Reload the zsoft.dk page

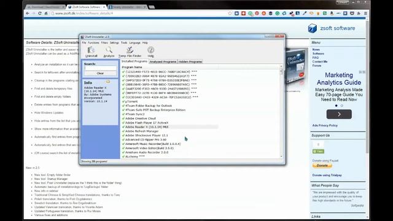39,14
